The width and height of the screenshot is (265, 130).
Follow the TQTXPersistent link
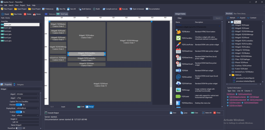click(234, 103)
